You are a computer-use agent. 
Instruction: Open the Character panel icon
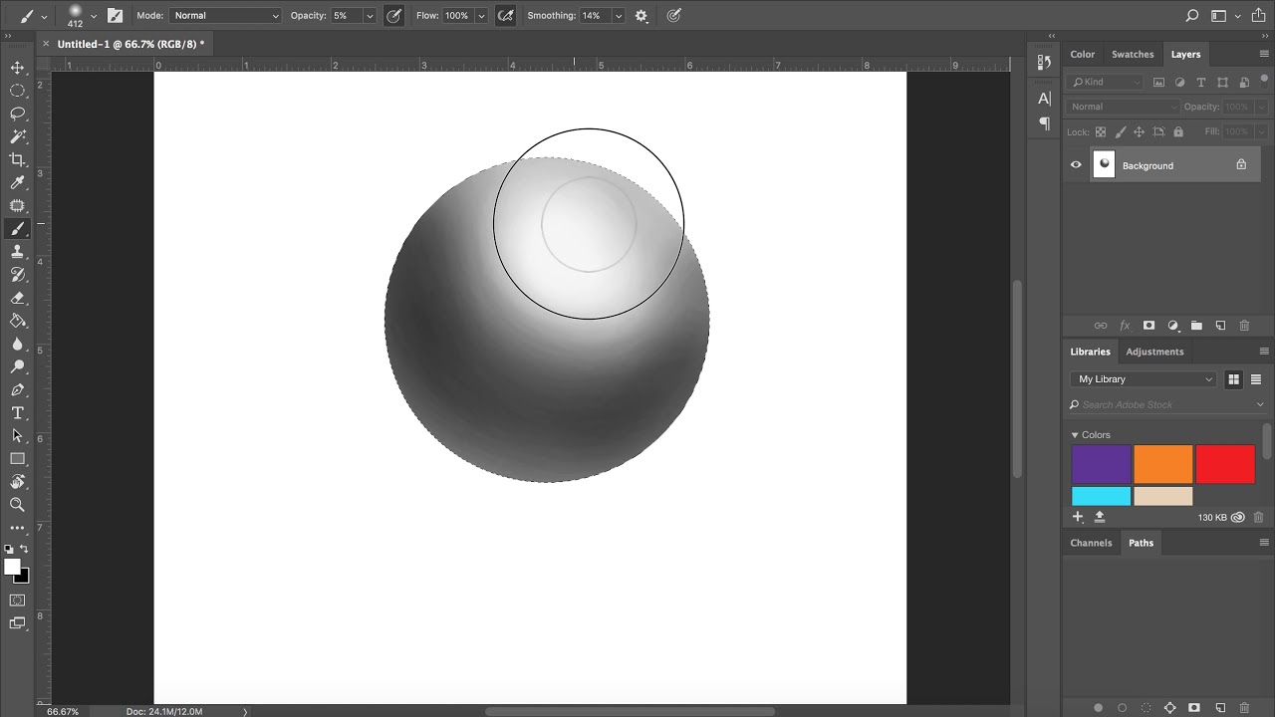[1044, 98]
